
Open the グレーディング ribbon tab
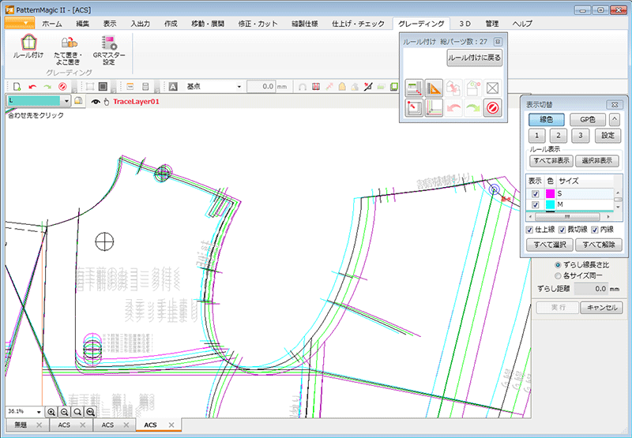click(421, 24)
